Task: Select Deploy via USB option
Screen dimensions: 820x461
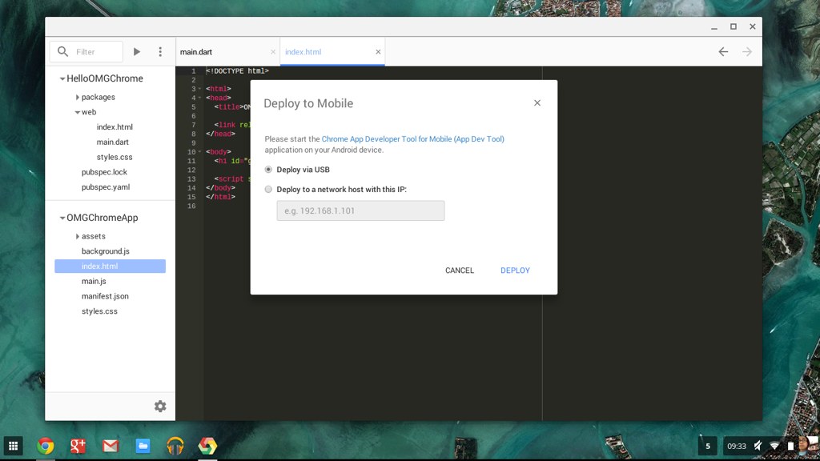Action: coord(268,170)
